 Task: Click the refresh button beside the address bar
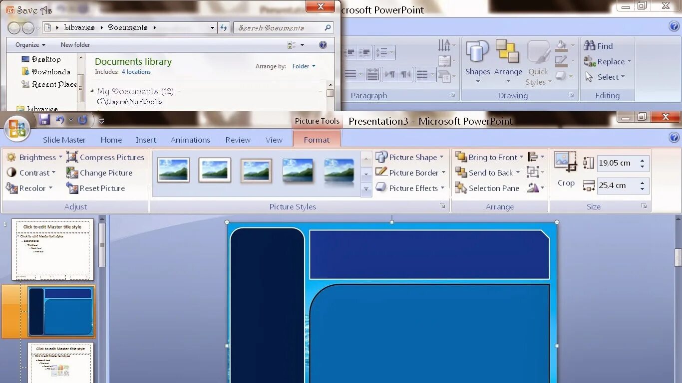(x=224, y=28)
